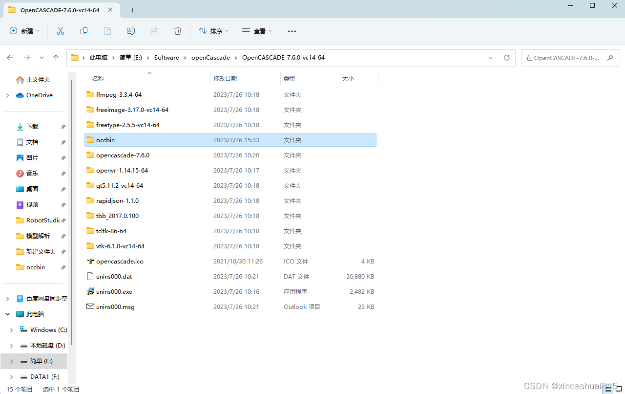
Task: Open Pictures (图片) in quick access
Action: coord(32,157)
